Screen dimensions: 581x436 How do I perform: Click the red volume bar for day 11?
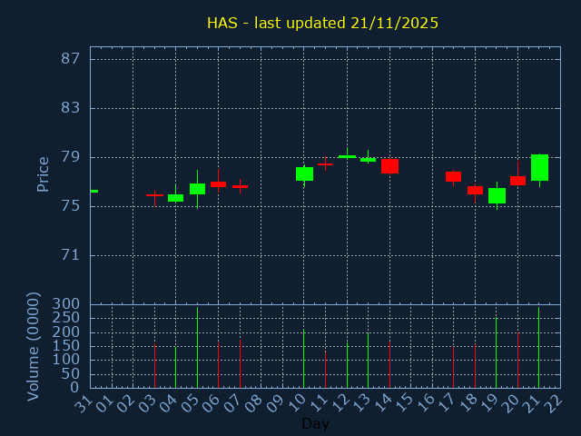(325, 370)
